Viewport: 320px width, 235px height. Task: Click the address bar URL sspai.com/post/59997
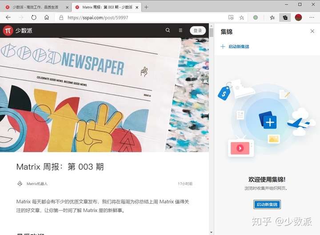coord(98,18)
